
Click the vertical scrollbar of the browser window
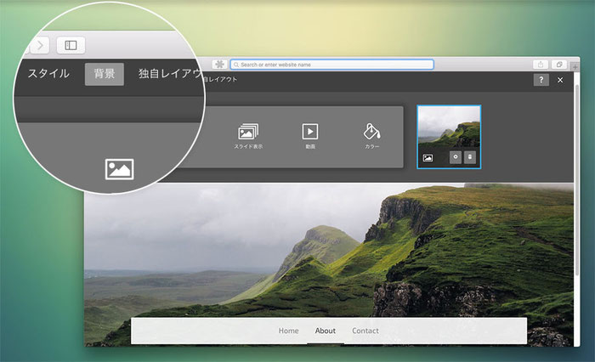[x=577, y=180]
